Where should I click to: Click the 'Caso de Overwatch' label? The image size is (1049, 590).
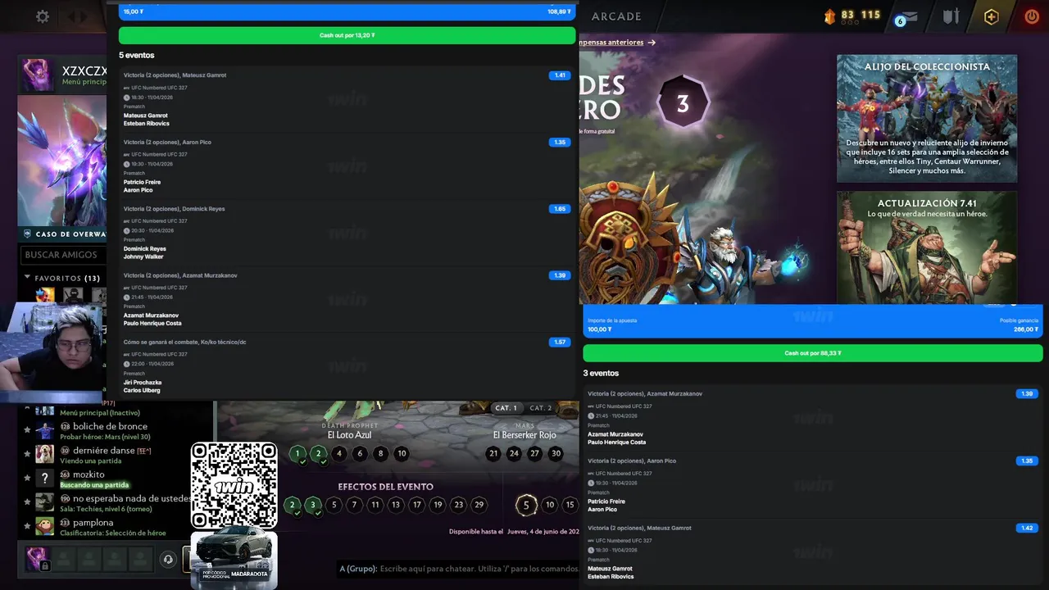point(71,234)
